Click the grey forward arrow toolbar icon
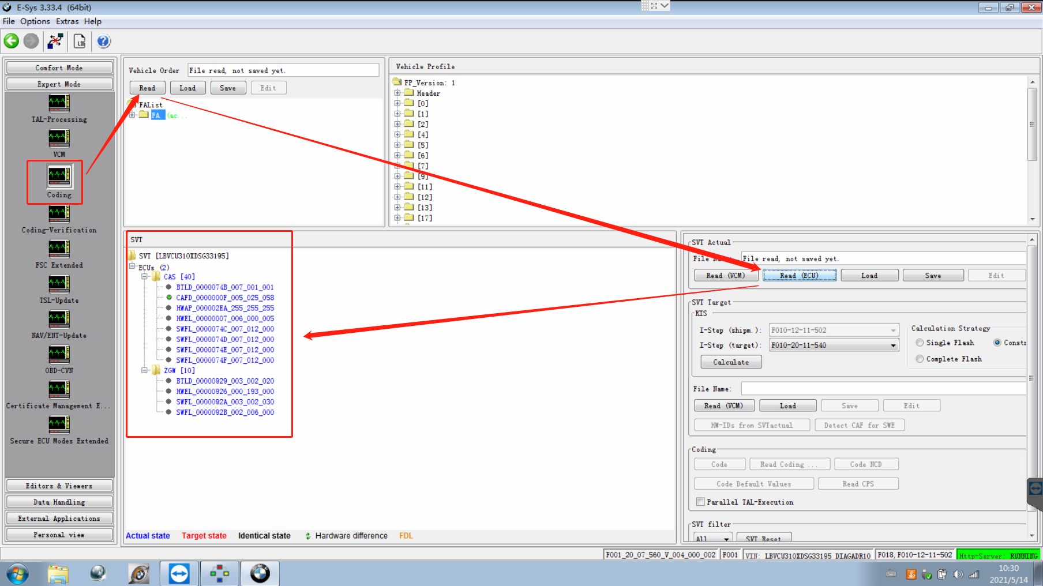1043x586 pixels. 31,41
